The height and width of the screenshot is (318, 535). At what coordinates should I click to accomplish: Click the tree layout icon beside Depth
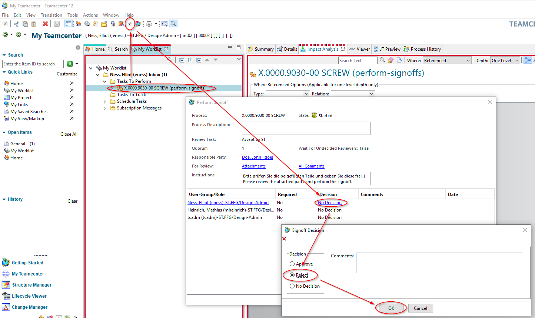pyautogui.click(x=528, y=60)
